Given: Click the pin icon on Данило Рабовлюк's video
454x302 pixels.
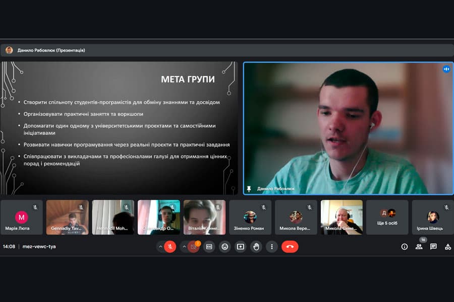Looking at the screenshot, I should [249, 189].
